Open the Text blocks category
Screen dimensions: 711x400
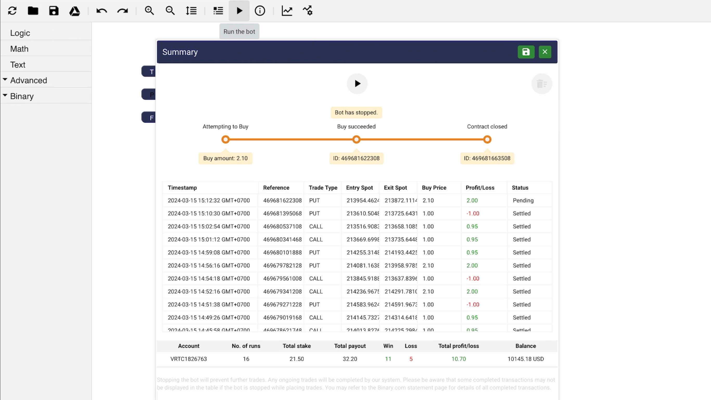coord(17,64)
